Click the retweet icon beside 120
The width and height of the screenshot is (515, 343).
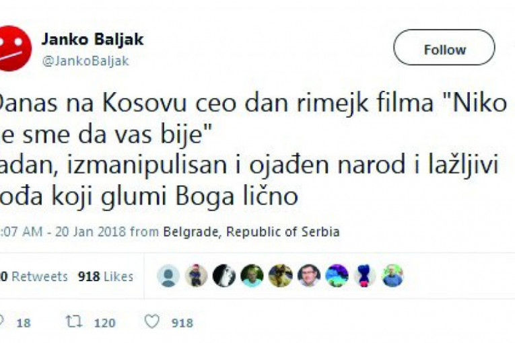point(74,321)
